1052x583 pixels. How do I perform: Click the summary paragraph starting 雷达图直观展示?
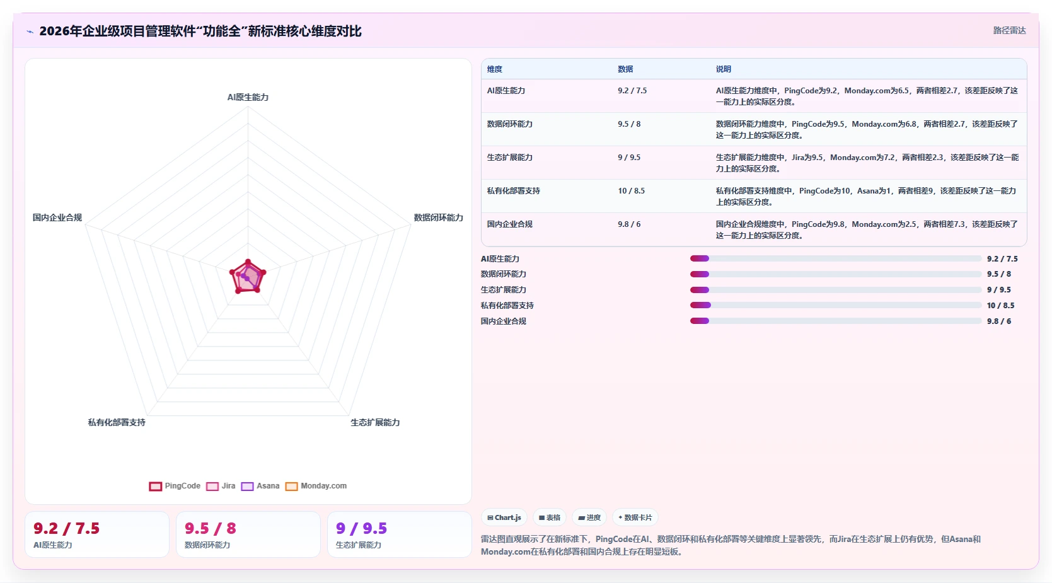coord(731,545)
